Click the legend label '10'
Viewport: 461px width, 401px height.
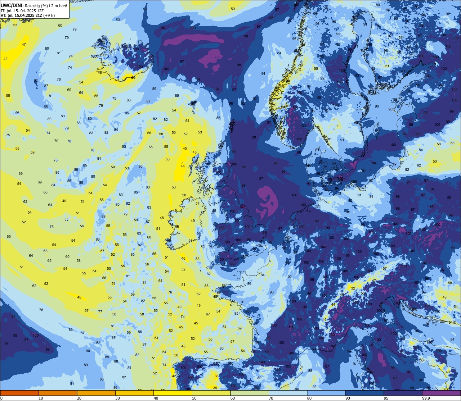[x=41, y=398]
